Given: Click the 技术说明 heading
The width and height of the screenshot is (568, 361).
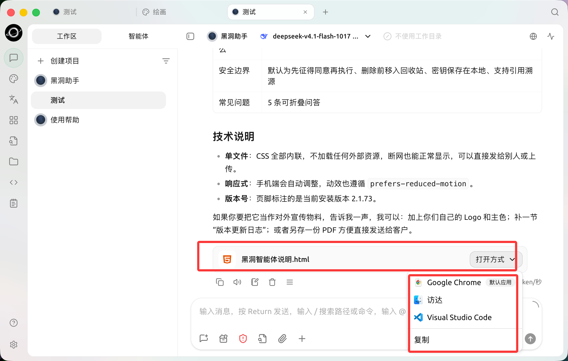Looking at the screenshot, I should [x=234, y=137].
